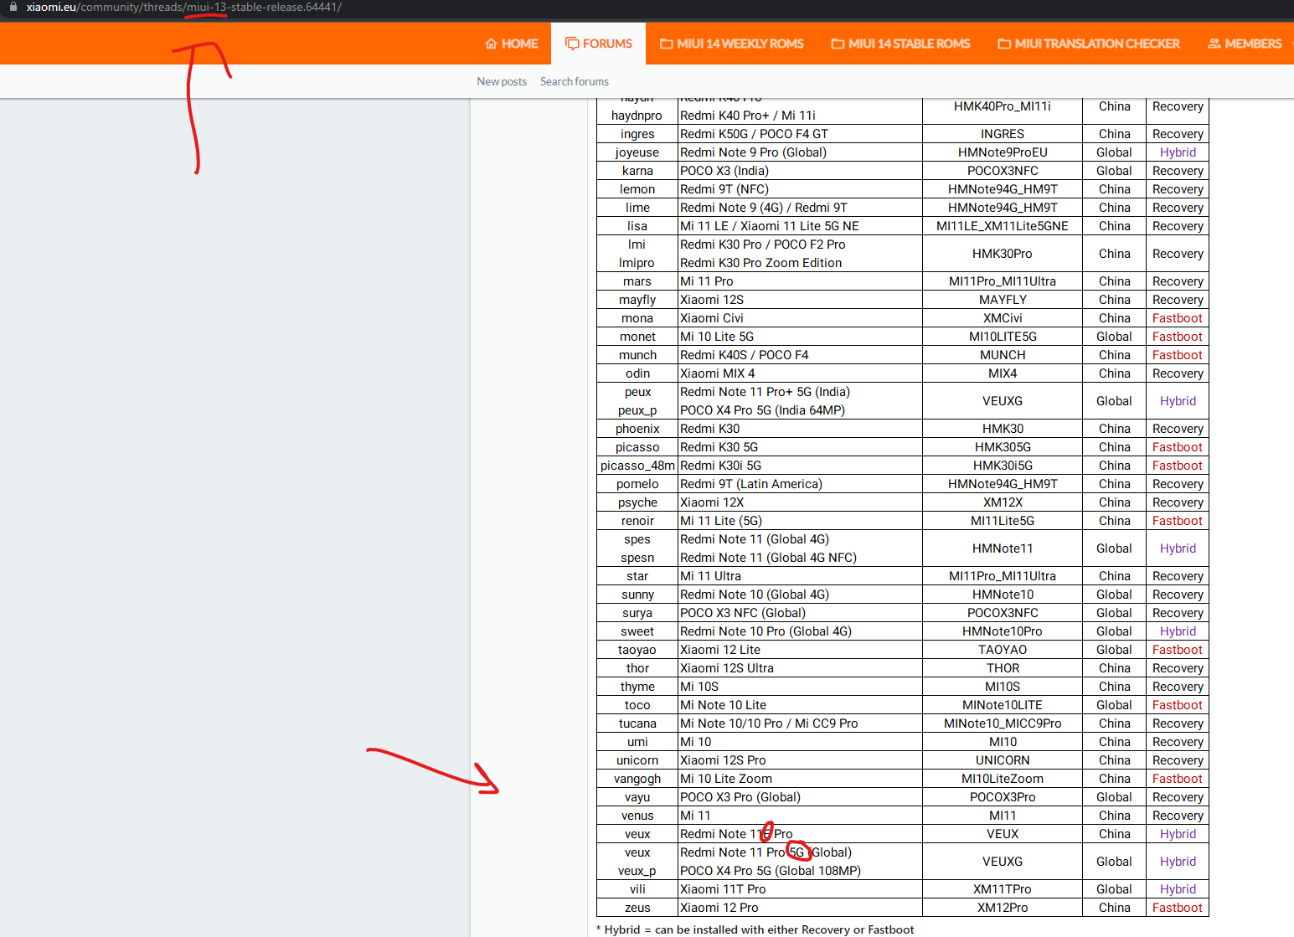This screenshot has width=1294, height=937.
Task: Click 'Mi Note 10 Lite' device cell
Action: tap(801, 705)
